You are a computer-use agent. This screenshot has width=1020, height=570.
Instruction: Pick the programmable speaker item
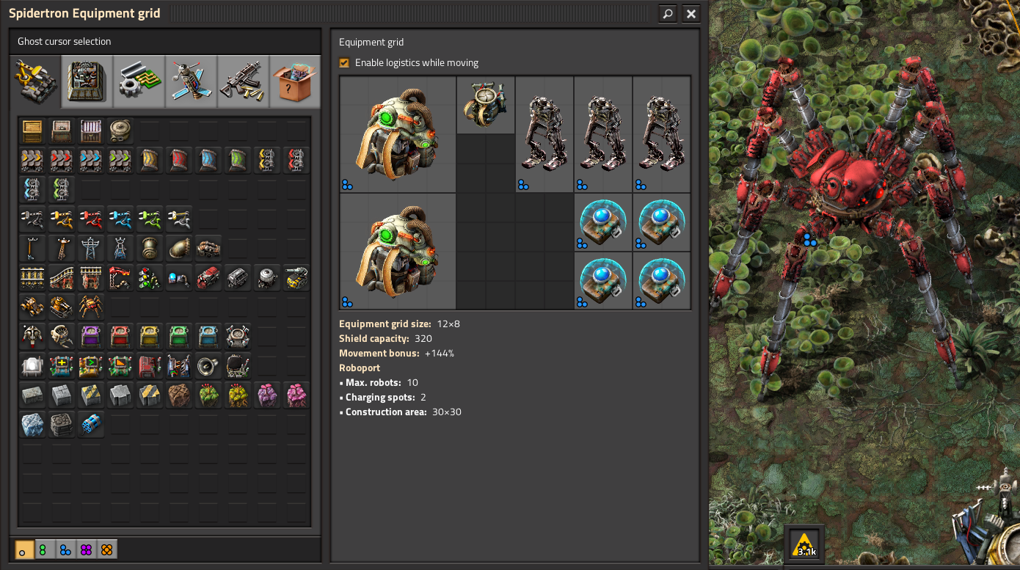(x=208, y=365)
